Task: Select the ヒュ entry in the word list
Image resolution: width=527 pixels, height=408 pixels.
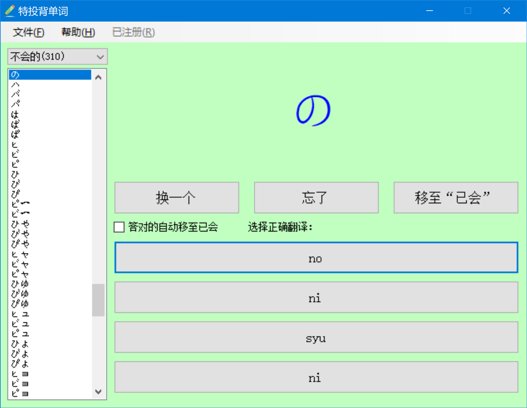Action: pos(50,314)
